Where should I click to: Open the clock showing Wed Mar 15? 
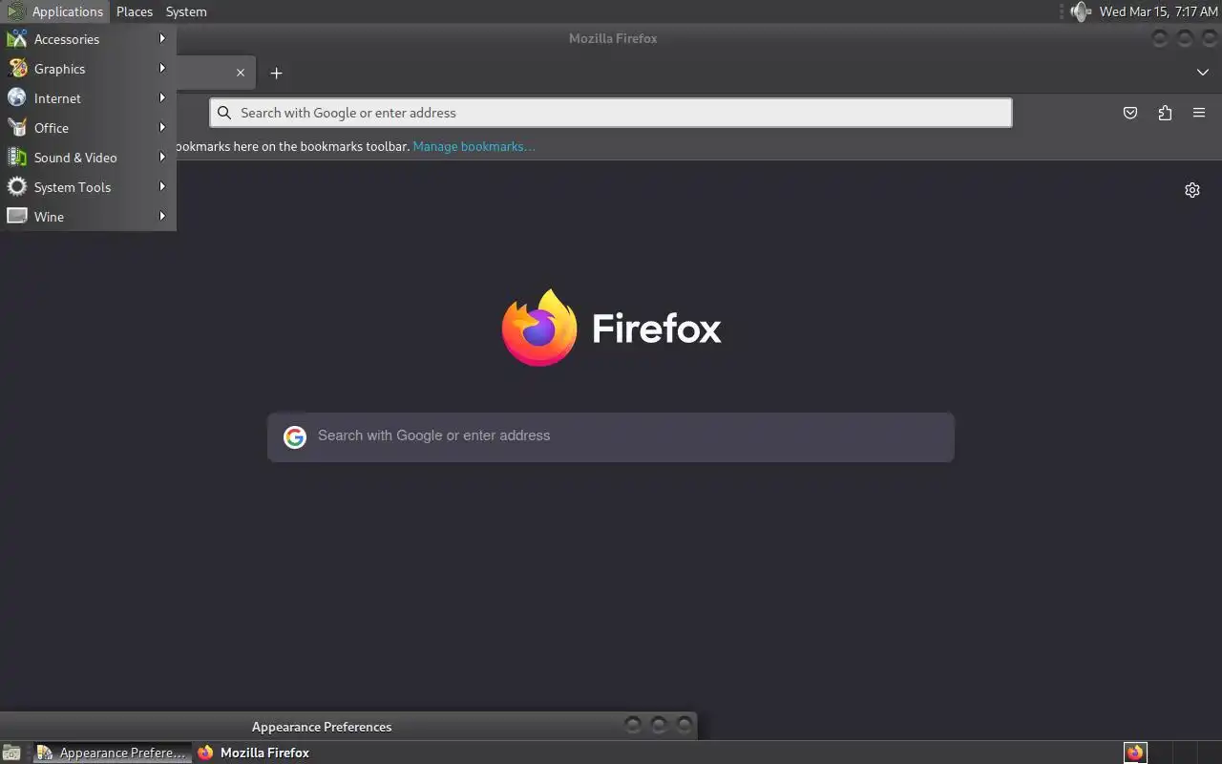pyautogui.click(x=1158, y=11)
